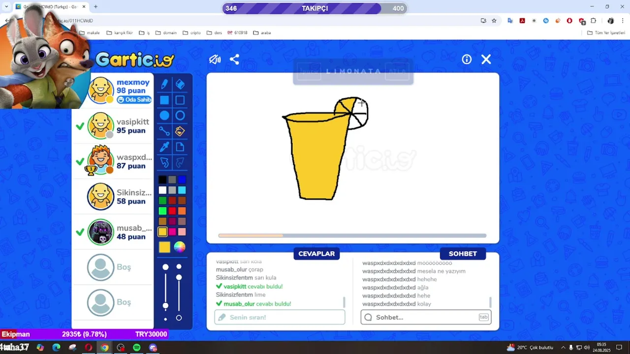This screenshot has height=354, width=630.
Task: Close the Gartic room with X
Action: click(486, 59)
